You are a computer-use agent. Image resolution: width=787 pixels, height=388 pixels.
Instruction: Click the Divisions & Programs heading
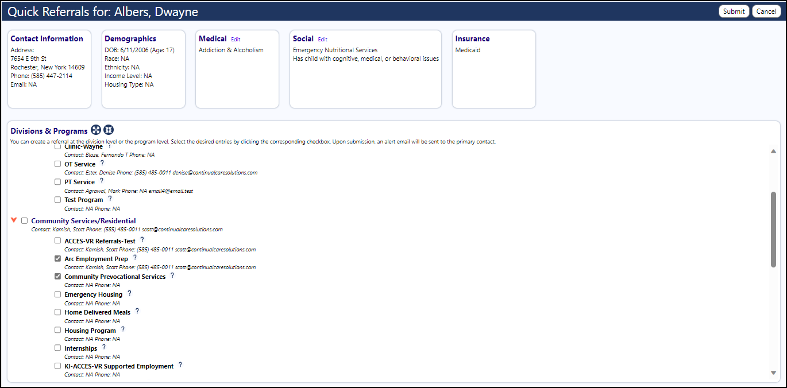coord(49,131)
